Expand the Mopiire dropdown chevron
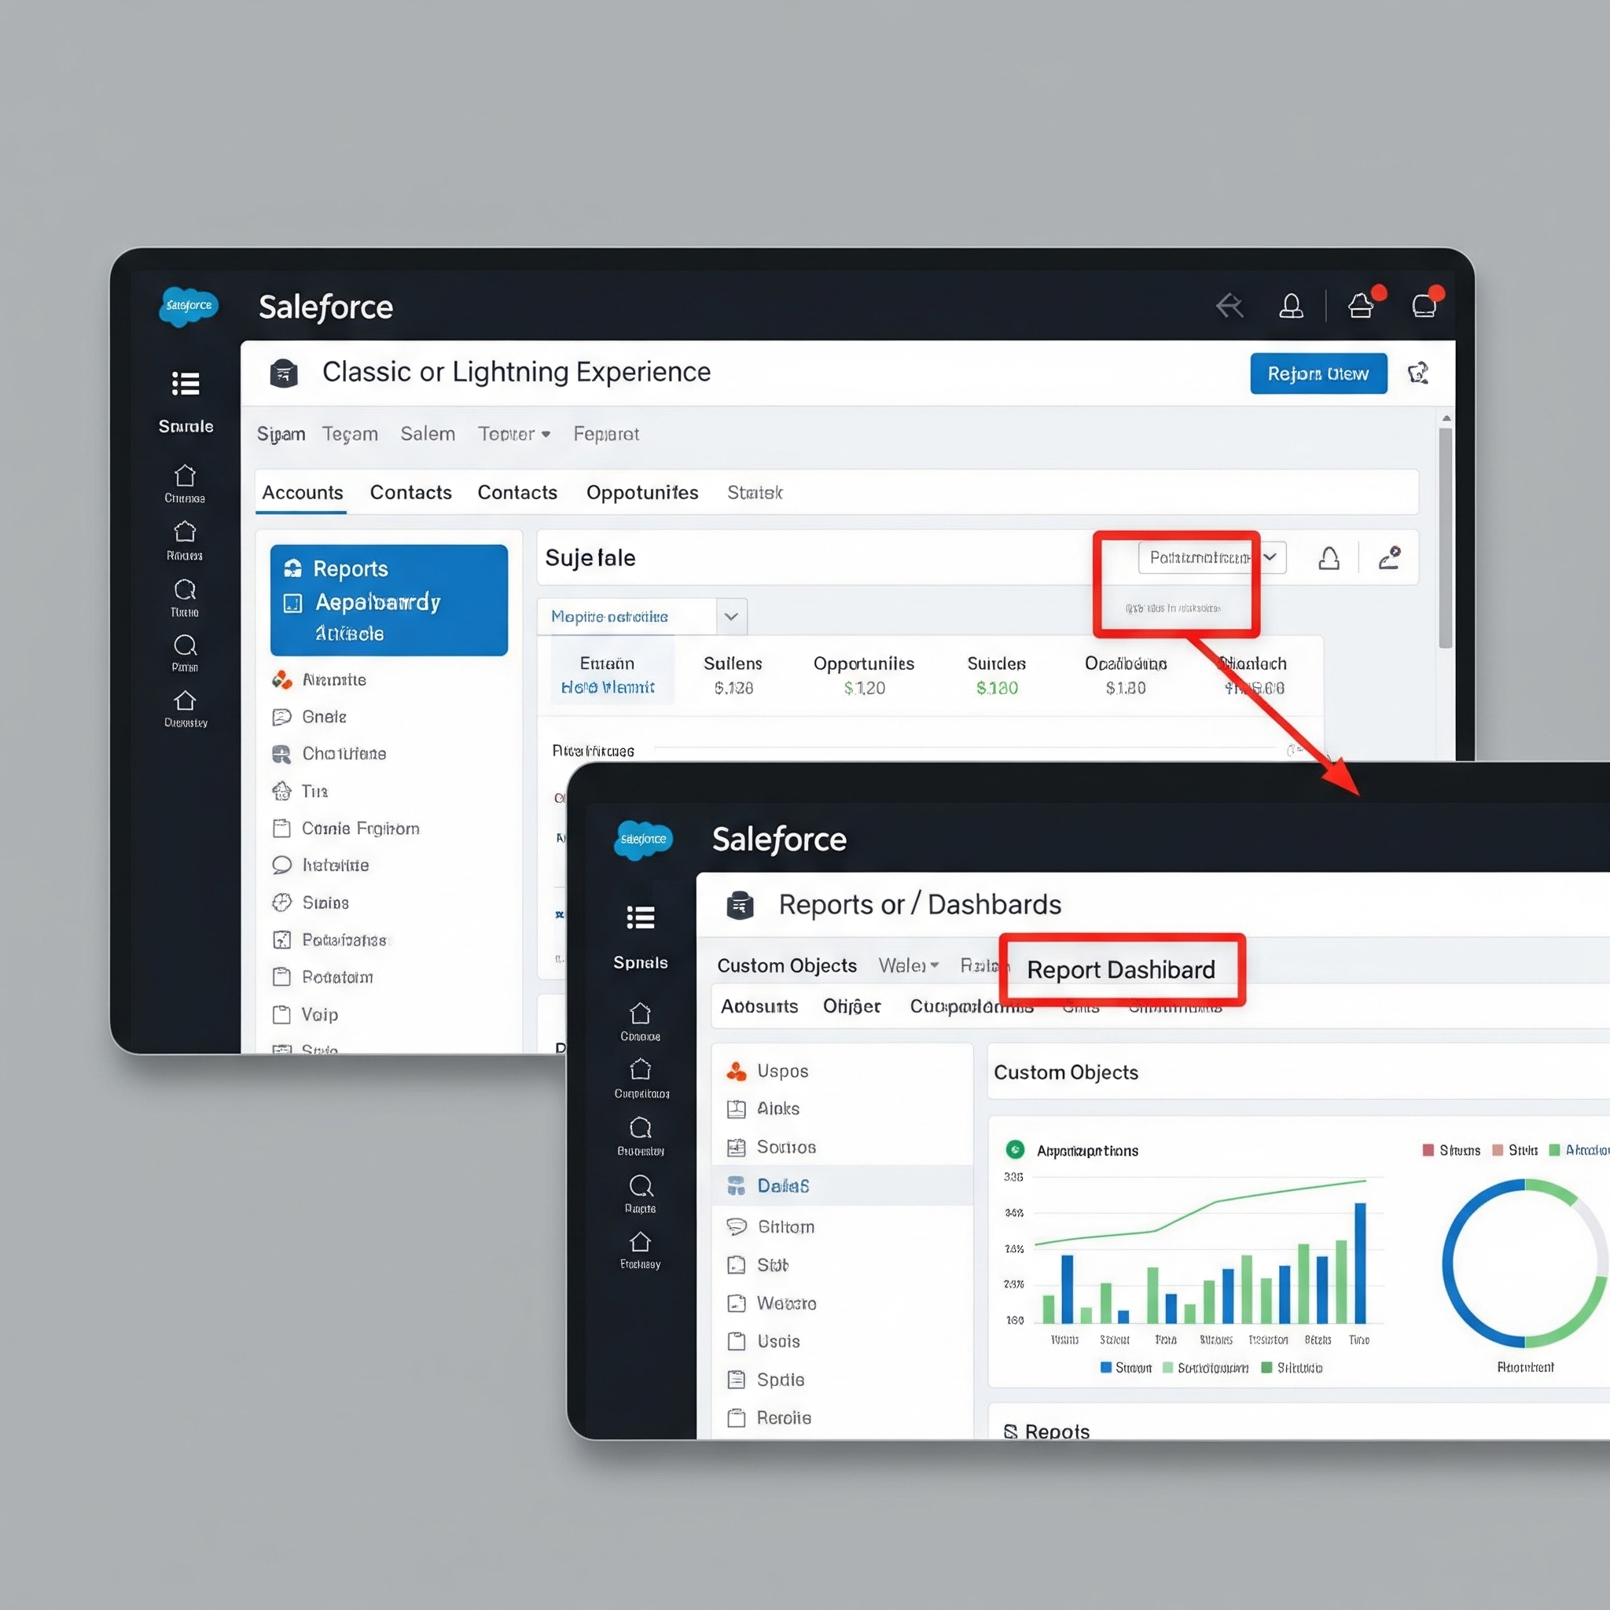The width and height of the screenshot is (1610, 1610). coord(731,616)
